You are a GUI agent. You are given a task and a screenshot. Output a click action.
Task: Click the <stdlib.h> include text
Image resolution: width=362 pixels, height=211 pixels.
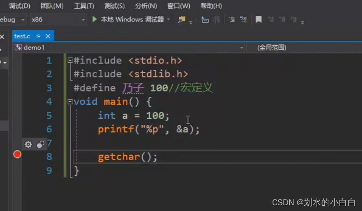[158, 74]
